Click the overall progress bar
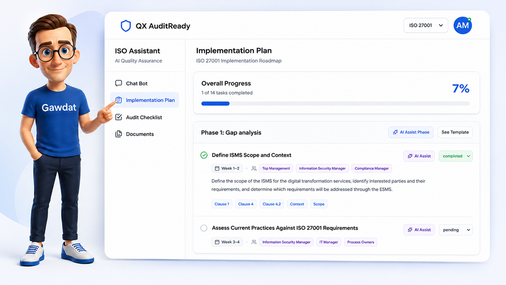 click(335, 104)
